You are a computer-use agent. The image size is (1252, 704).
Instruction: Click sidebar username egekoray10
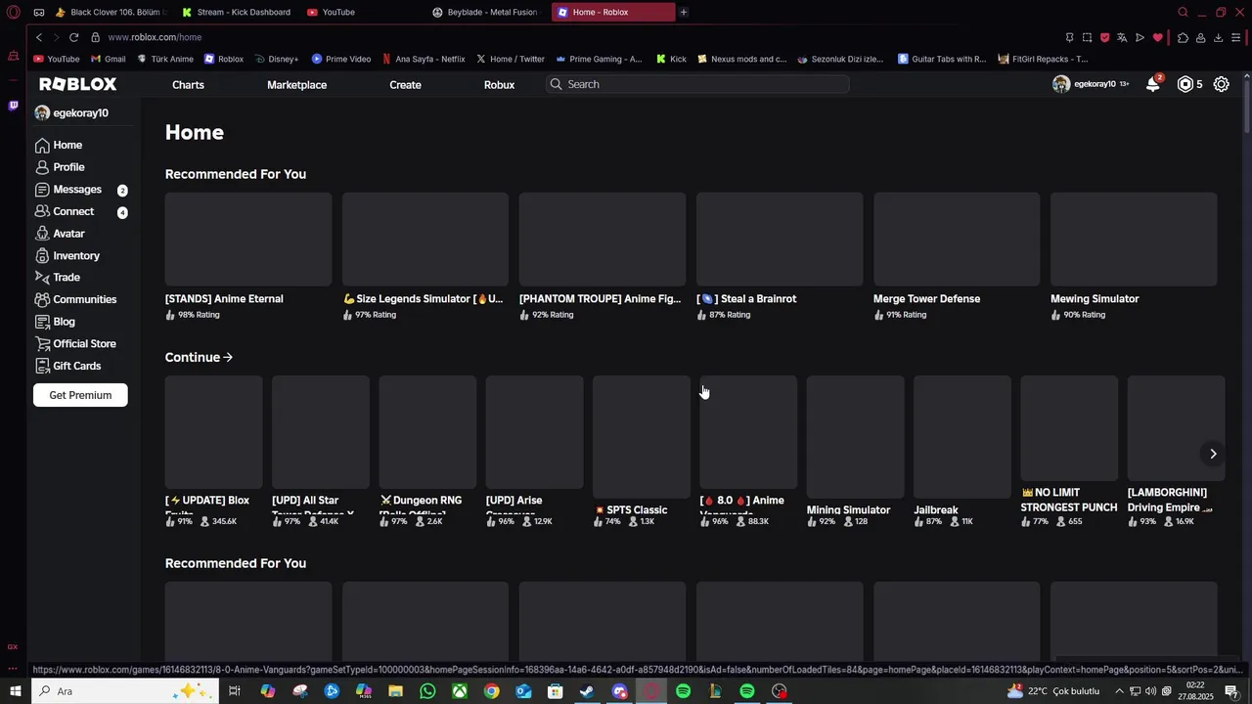tap(80, 113)
